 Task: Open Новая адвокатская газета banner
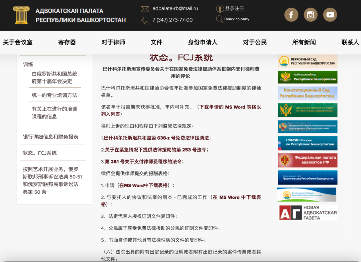click(308, 213)
